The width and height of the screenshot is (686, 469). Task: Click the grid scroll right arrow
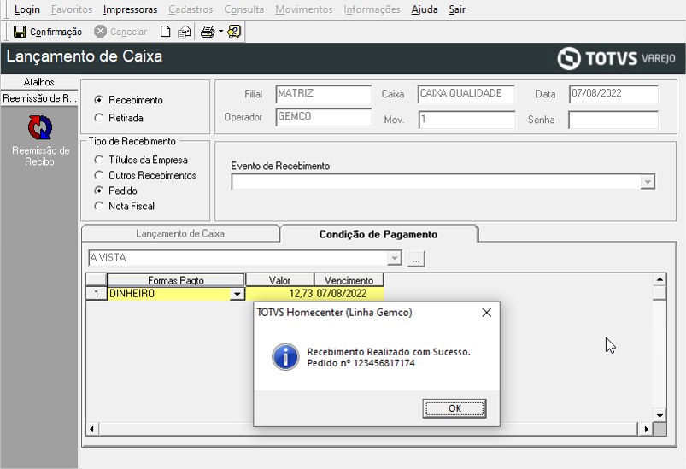click(646, 429)
